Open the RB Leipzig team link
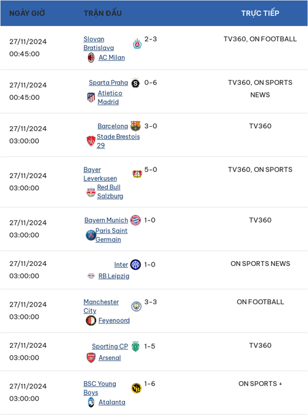This screenshot has width=308, height=415. pos(114,276)
